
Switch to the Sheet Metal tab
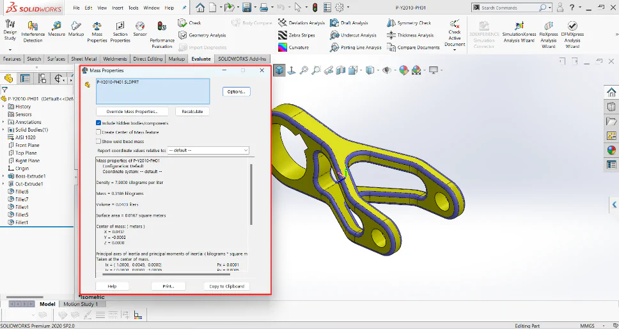[x=84, y=59]
